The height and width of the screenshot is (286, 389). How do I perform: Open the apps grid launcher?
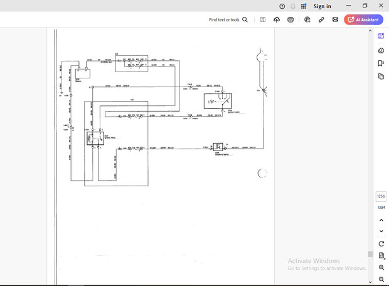point(304,6)
